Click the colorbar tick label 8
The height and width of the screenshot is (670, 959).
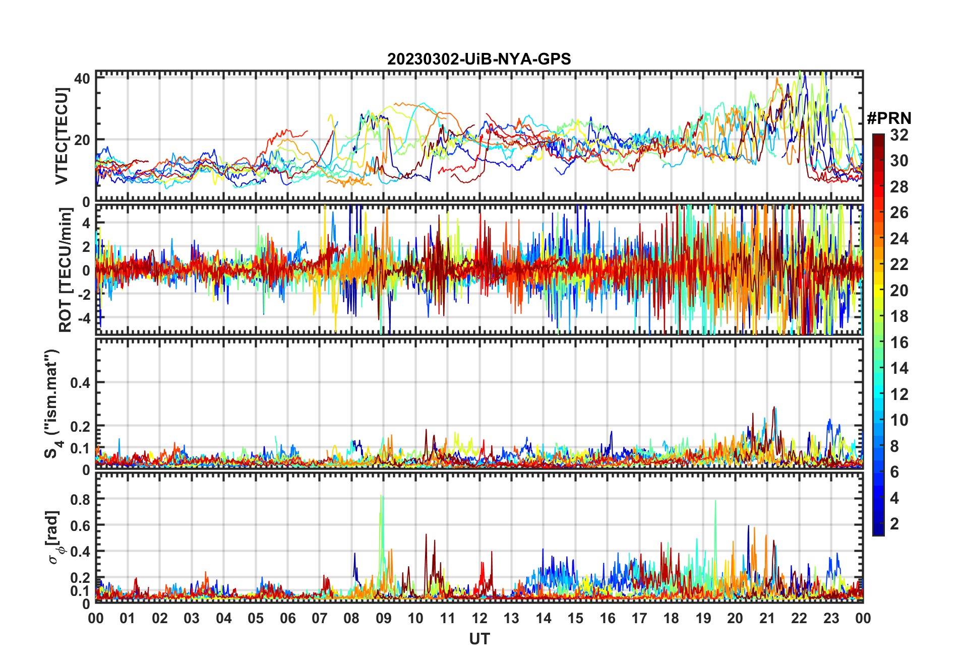(x=894, y=446)
